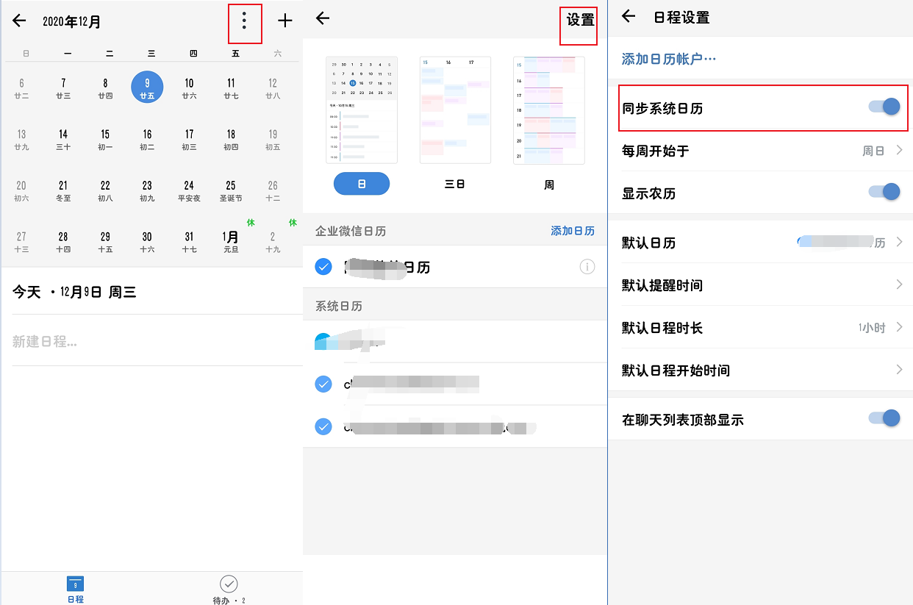Switch to the 待办 tab

coord(229,589)
